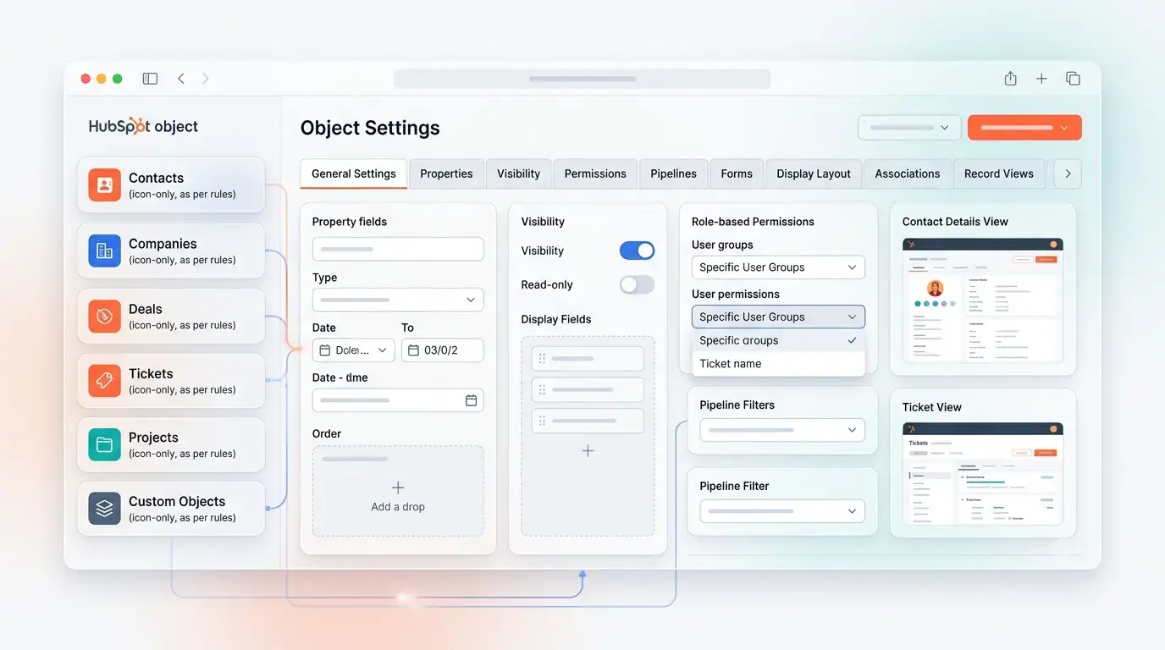Click the orange header dropdown button
The width and height of the screenshot is (1165, 650).
point(1024,128)
